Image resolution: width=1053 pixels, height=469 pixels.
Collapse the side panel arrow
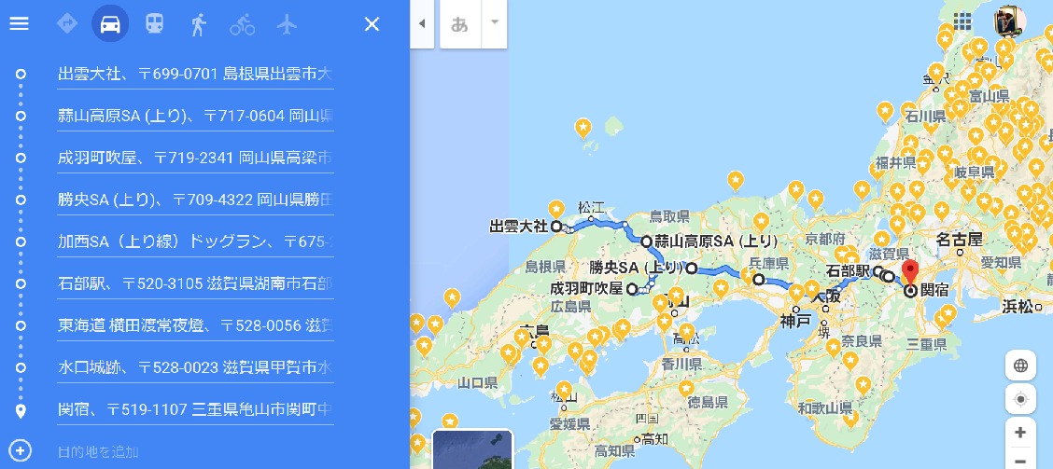(x=422, y=23)
